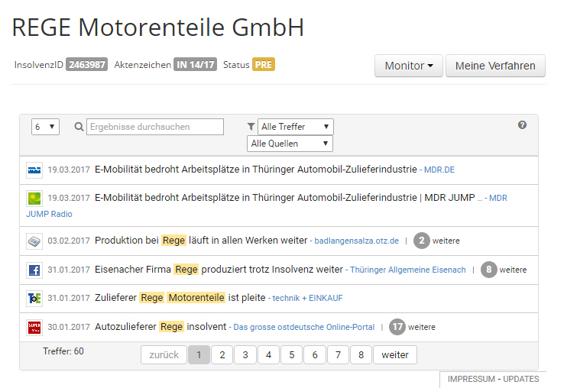Click the date 30.01.2017

pos(69,327)
